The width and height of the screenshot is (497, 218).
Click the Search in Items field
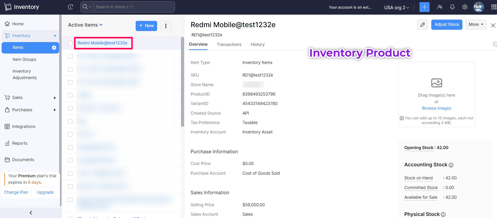coord(134,7)
